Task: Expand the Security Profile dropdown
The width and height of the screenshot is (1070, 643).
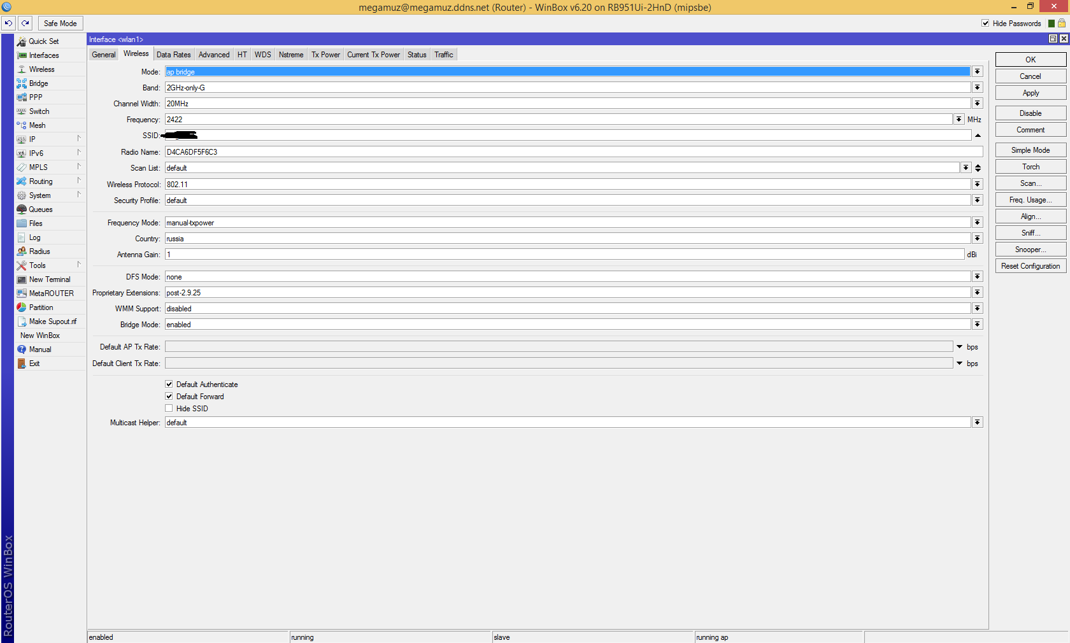Action: pos(976,200)
